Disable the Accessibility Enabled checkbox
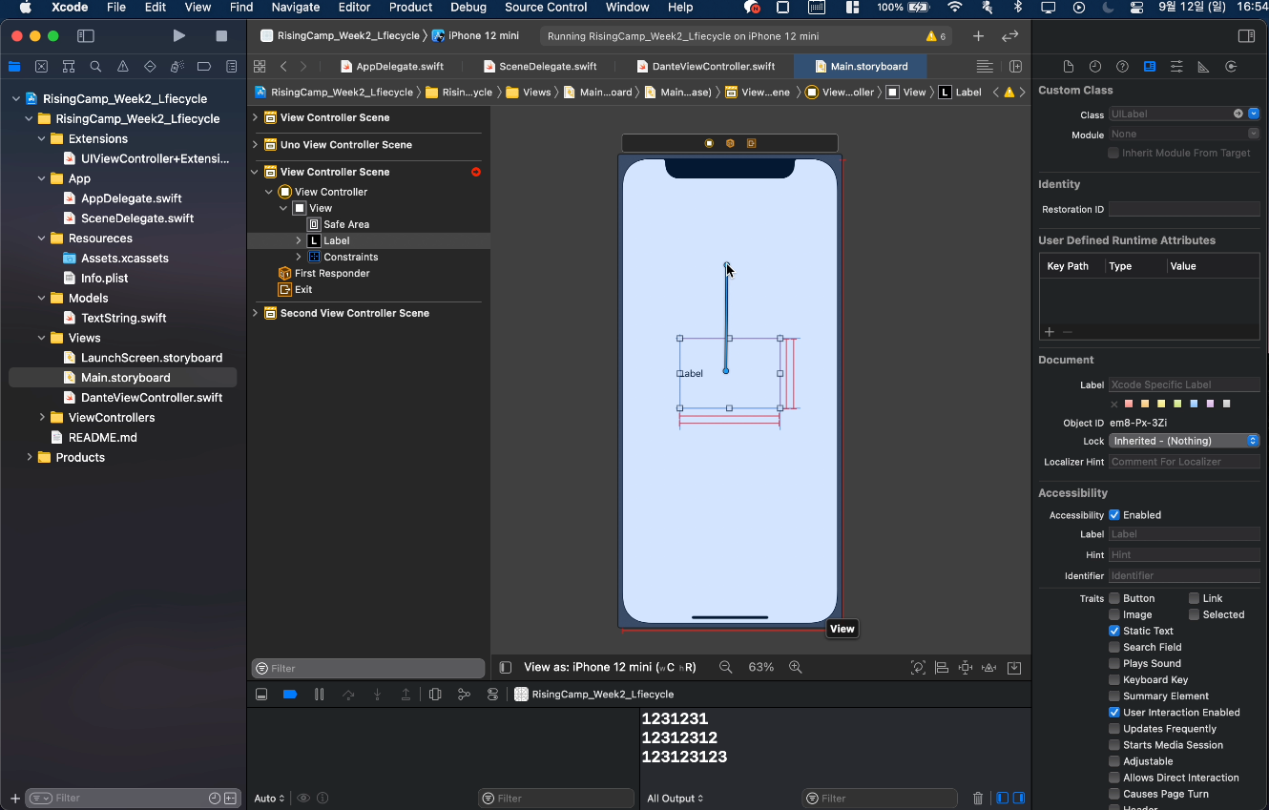 (1114, 515)
